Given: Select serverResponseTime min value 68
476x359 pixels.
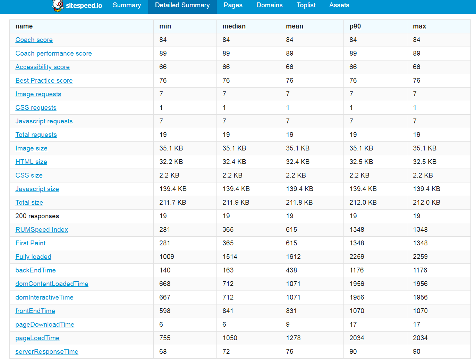Looking at the screenshot, I should 163,352.
